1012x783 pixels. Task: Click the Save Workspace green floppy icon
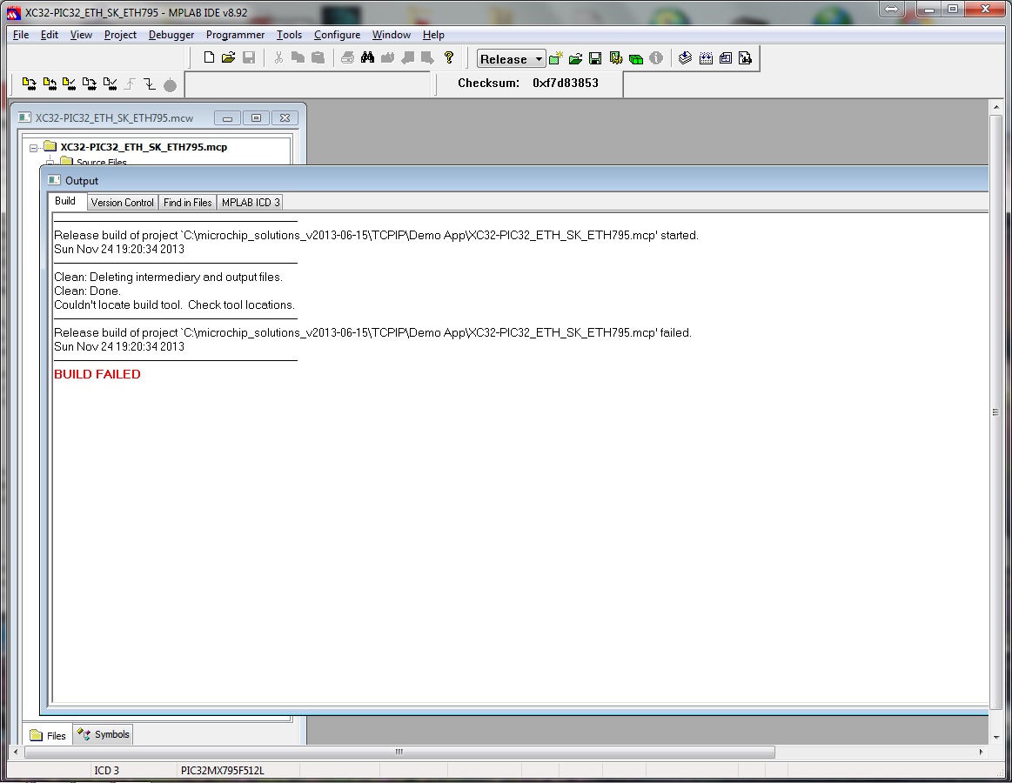pos(595,59)
